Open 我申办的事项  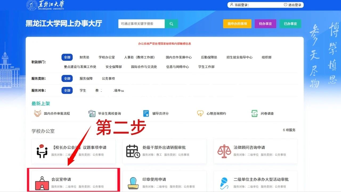[237, 23]
